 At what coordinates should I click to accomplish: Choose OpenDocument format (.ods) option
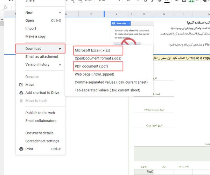pyautogui.click(x=98, y=58)
